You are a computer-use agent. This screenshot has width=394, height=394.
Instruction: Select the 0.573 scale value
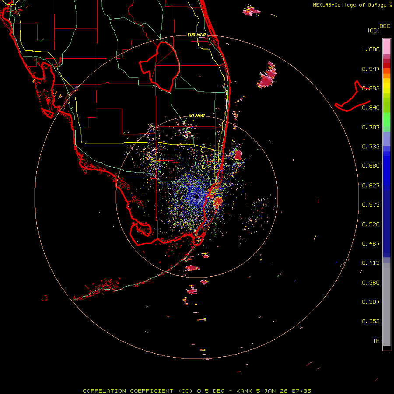[x=371, y=205]
